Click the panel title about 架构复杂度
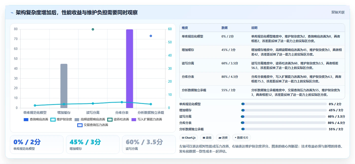 click(77, 13)
